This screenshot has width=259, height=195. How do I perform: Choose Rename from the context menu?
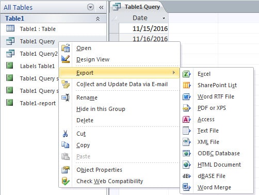point(87,98)
